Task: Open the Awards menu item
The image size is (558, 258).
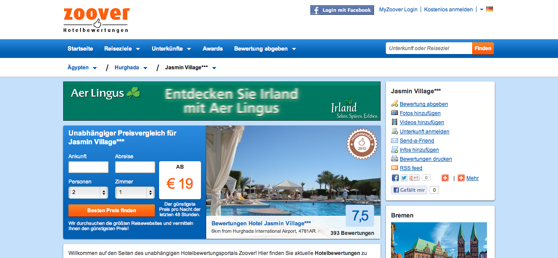Action: (x=213, y=49)
